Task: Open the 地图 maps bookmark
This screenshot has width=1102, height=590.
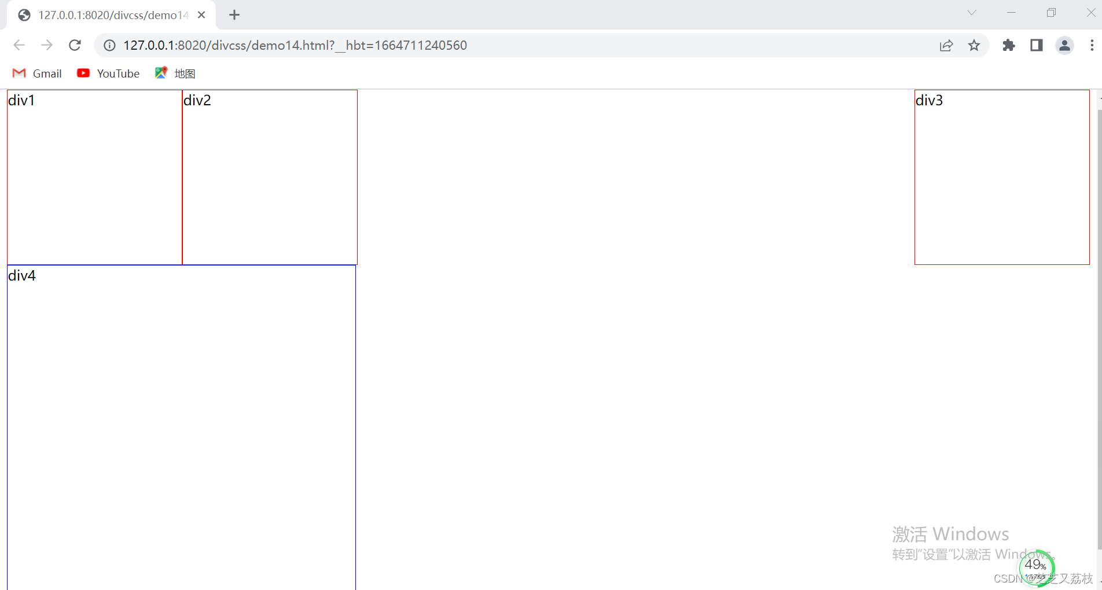Action: (175, 73)
